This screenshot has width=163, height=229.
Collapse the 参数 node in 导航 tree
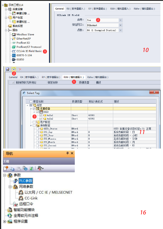pyautogui.click(x=5, y=175)
